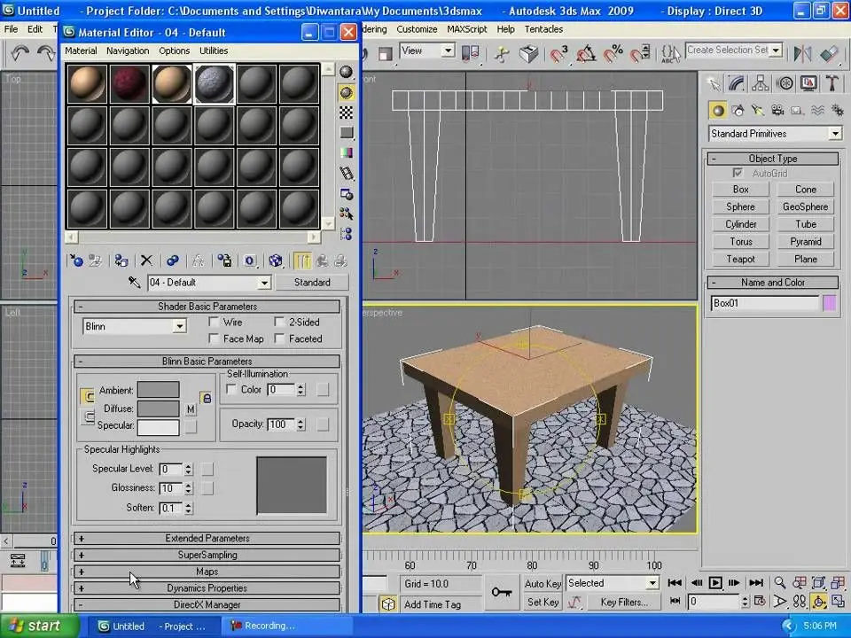Click the Lights category icon
The height and width of the screenshot is (638, 851).
coord(757,111)
